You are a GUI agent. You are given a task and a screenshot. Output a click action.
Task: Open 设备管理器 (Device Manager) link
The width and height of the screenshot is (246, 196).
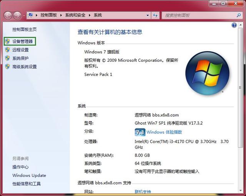(22, 41)
